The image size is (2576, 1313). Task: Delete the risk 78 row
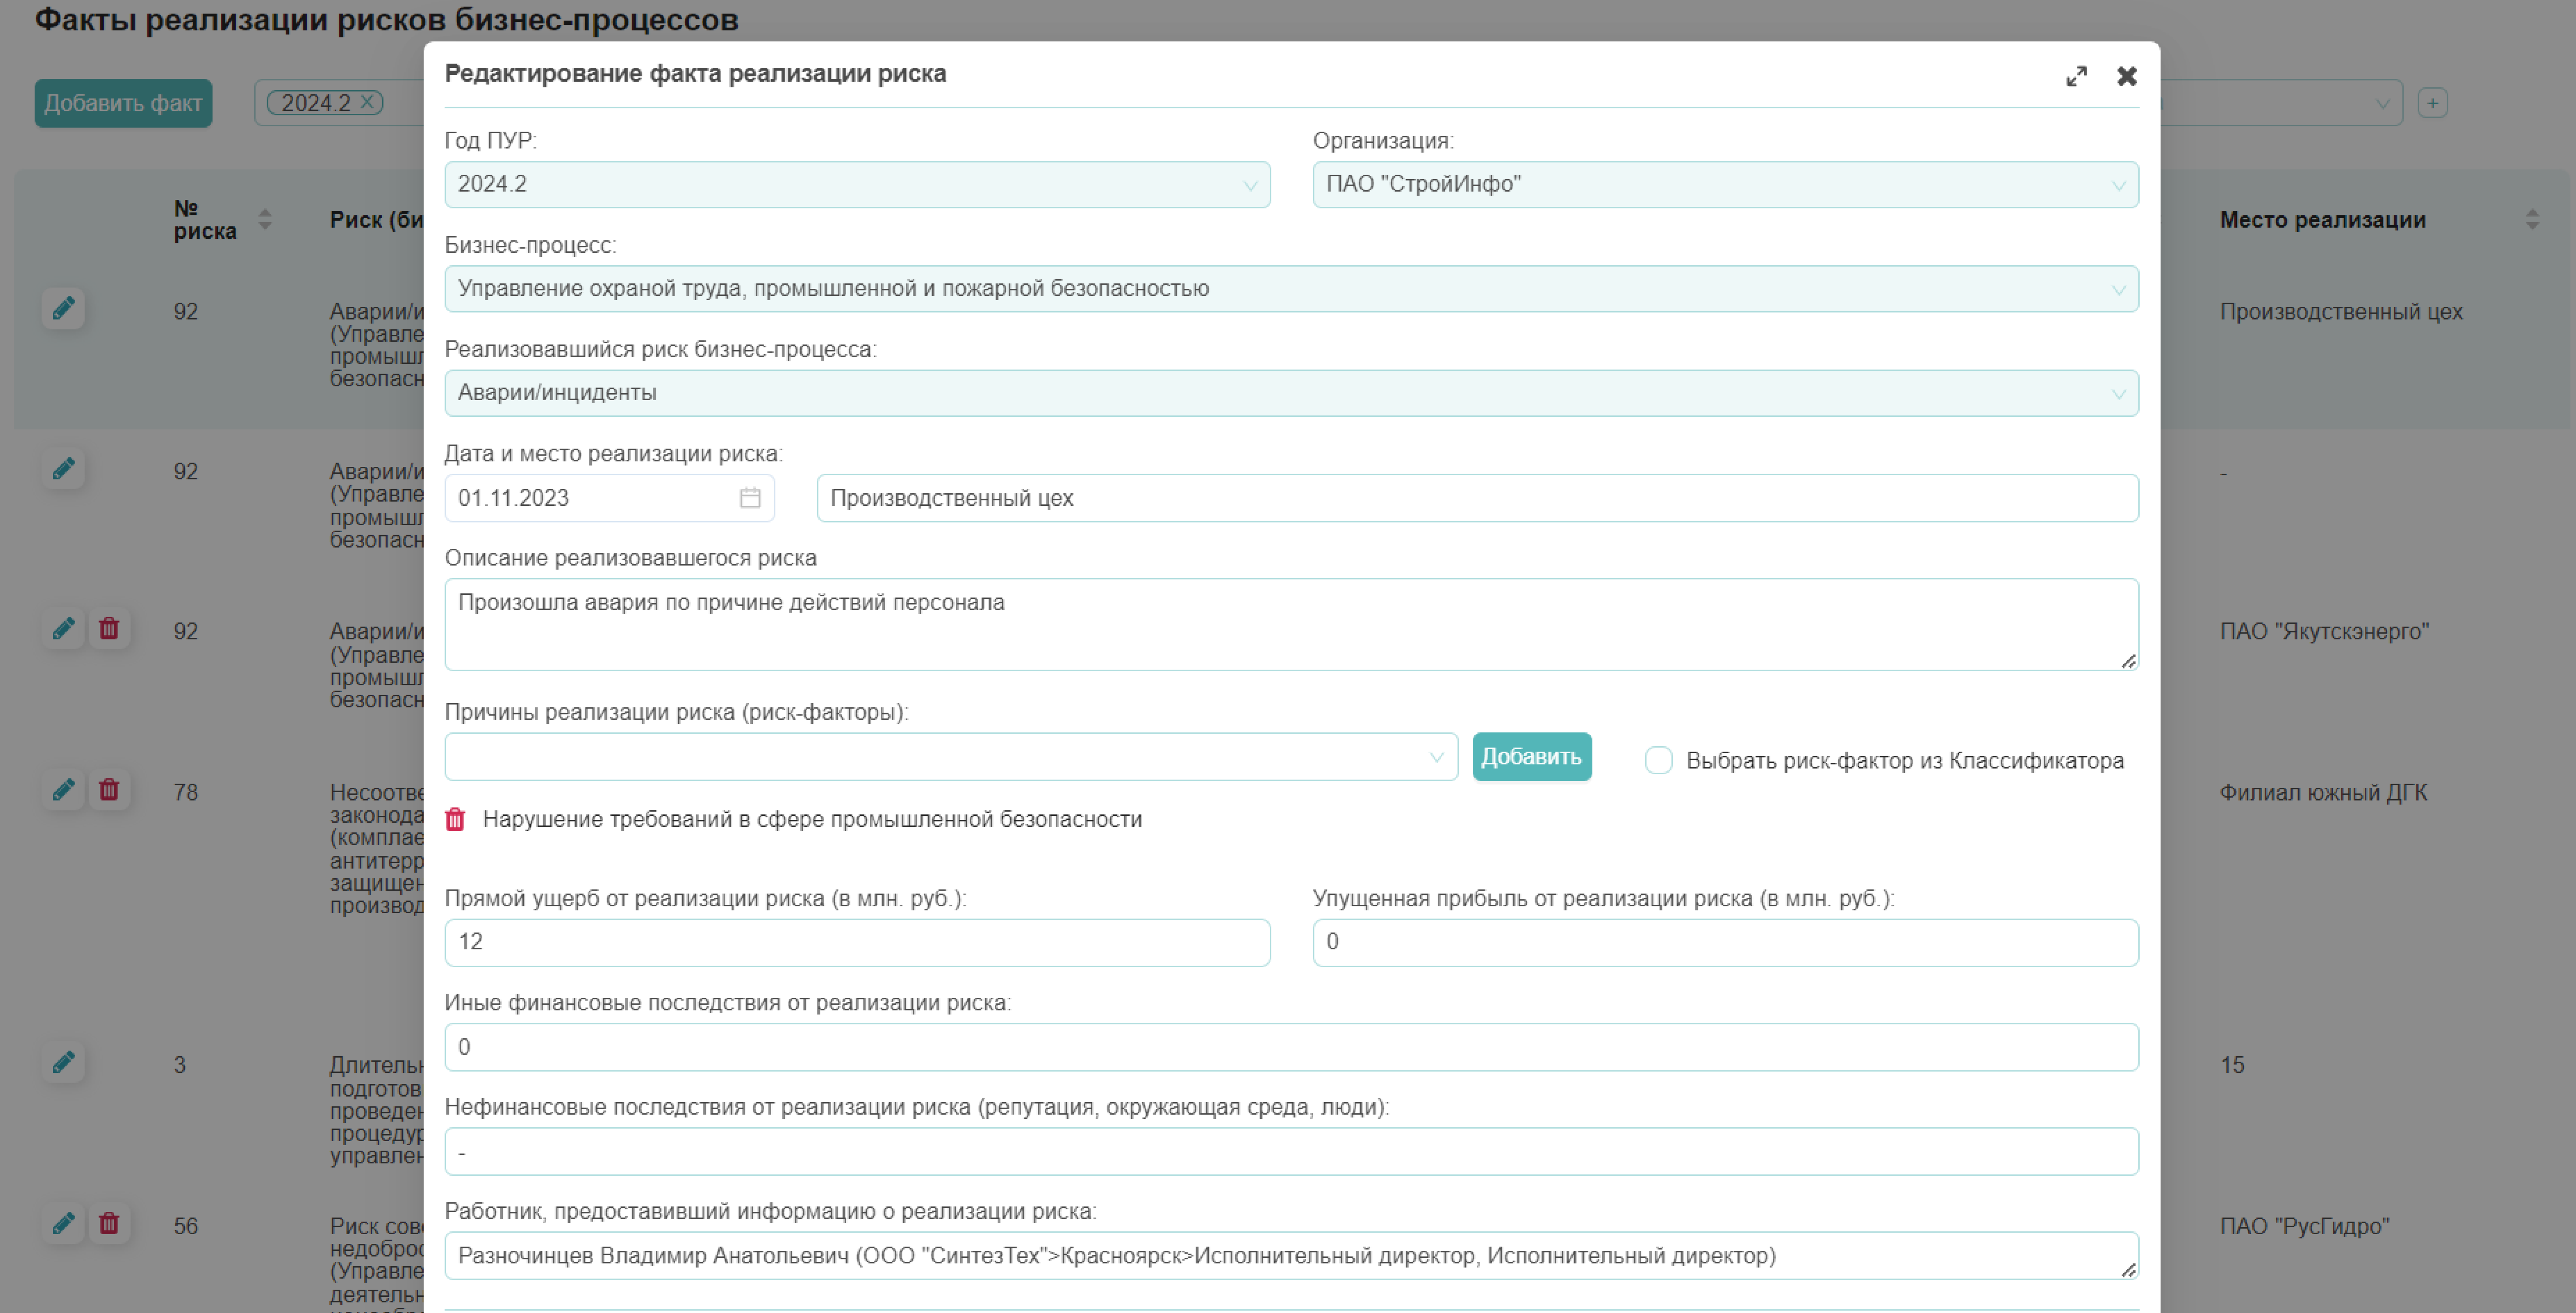[109, 790]
